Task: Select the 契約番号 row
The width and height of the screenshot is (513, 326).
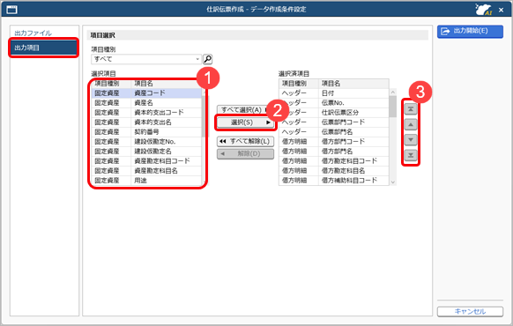Action: click(146, 132)
